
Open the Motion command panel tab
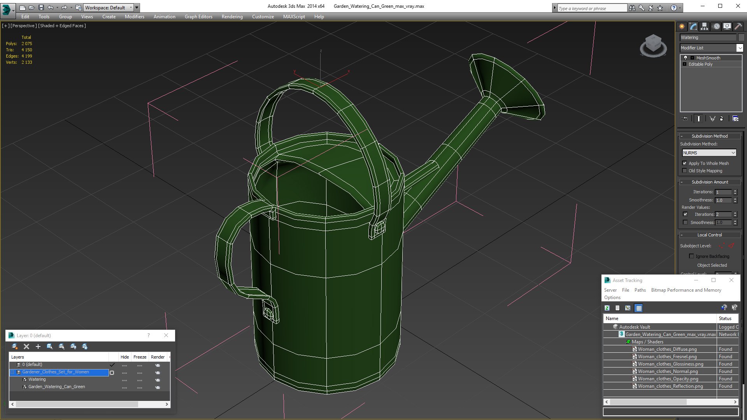pos(716,26)
